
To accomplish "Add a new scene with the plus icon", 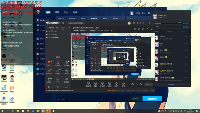I will (x=69, y=28).
